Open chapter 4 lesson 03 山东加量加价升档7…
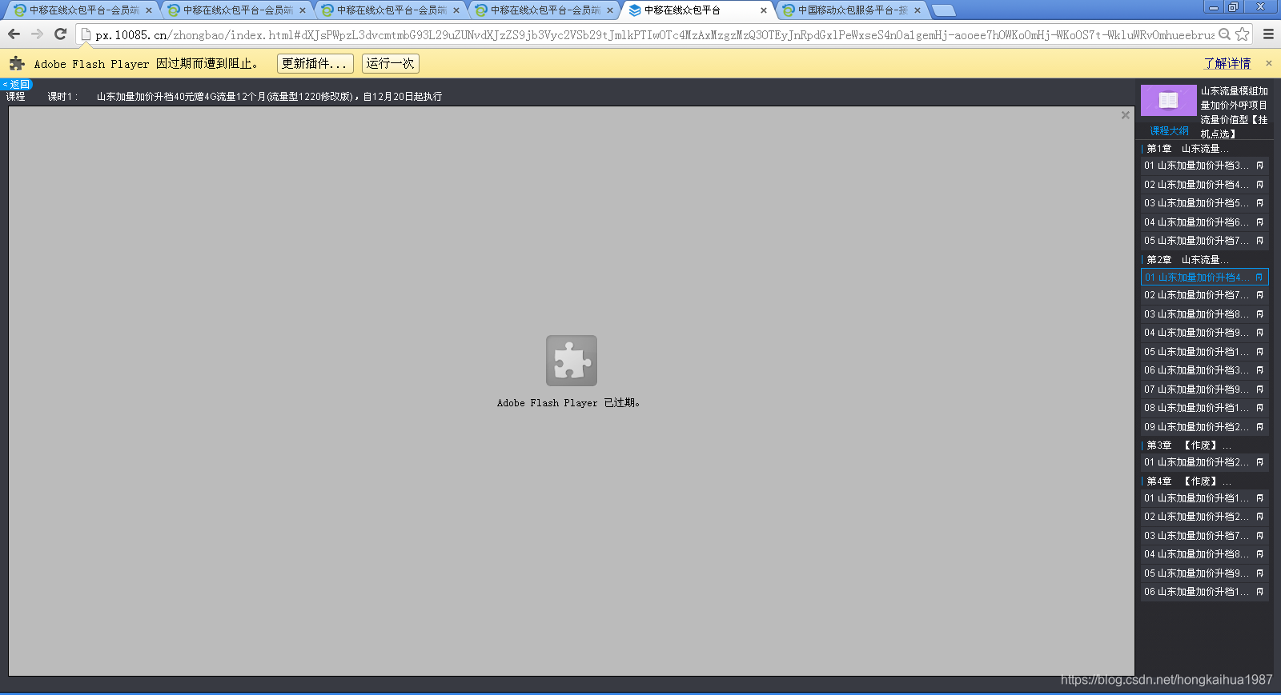The width and height of the screenshot is (1281, 695). pos(1205,536)
